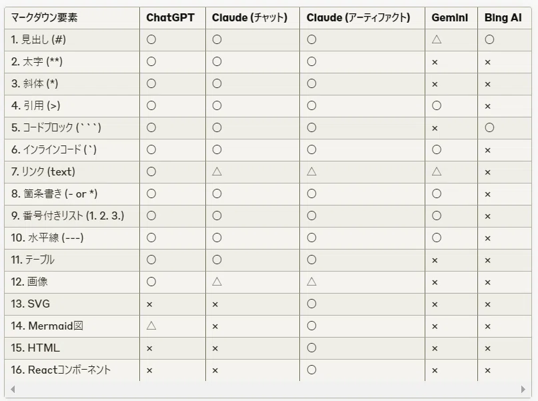Click the cross for ChatGPT in HTML row

tap(149, 348)
